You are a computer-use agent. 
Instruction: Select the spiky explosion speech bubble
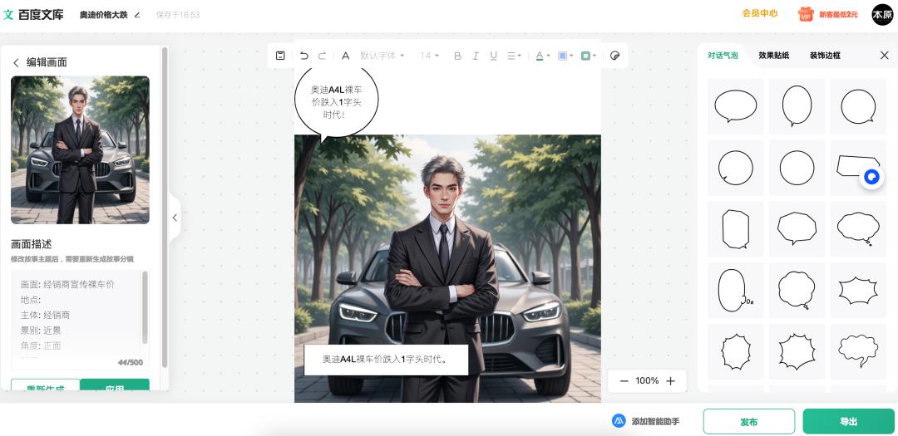click(x=858, y=290)
